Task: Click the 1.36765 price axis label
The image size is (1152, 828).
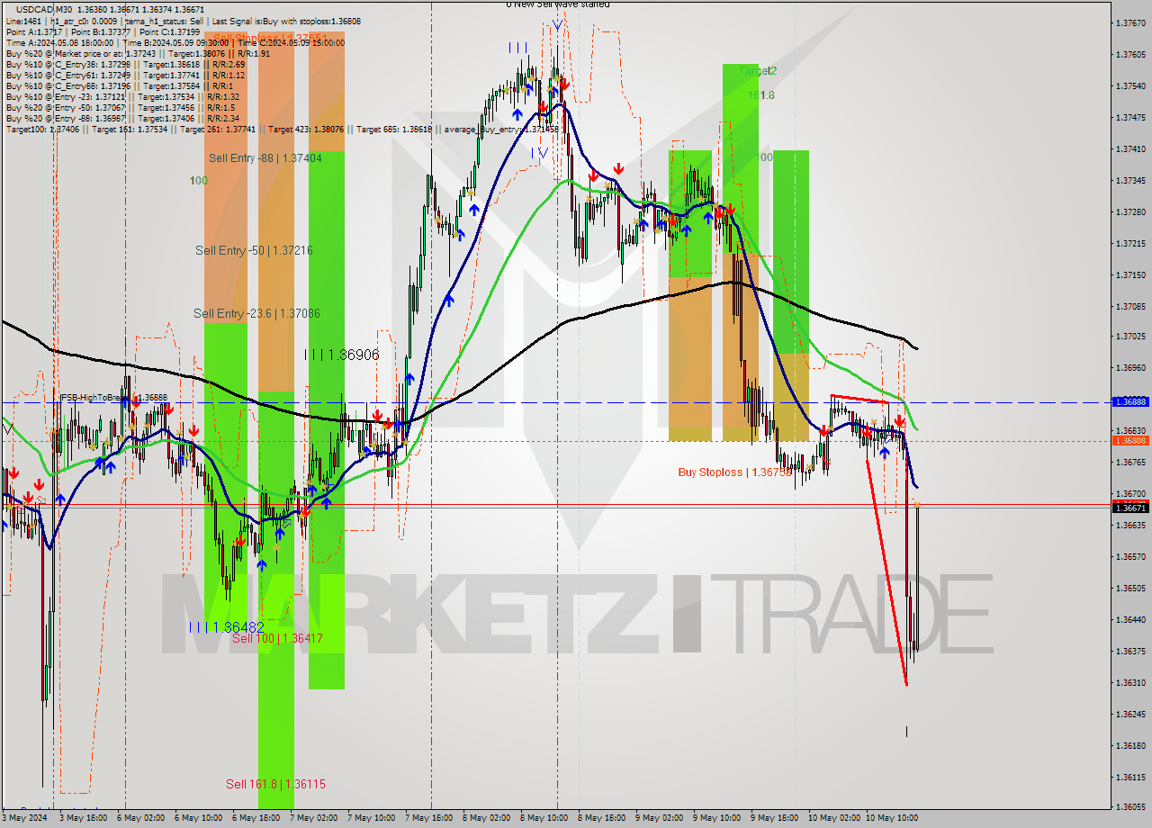Action: pos(1130,462)
